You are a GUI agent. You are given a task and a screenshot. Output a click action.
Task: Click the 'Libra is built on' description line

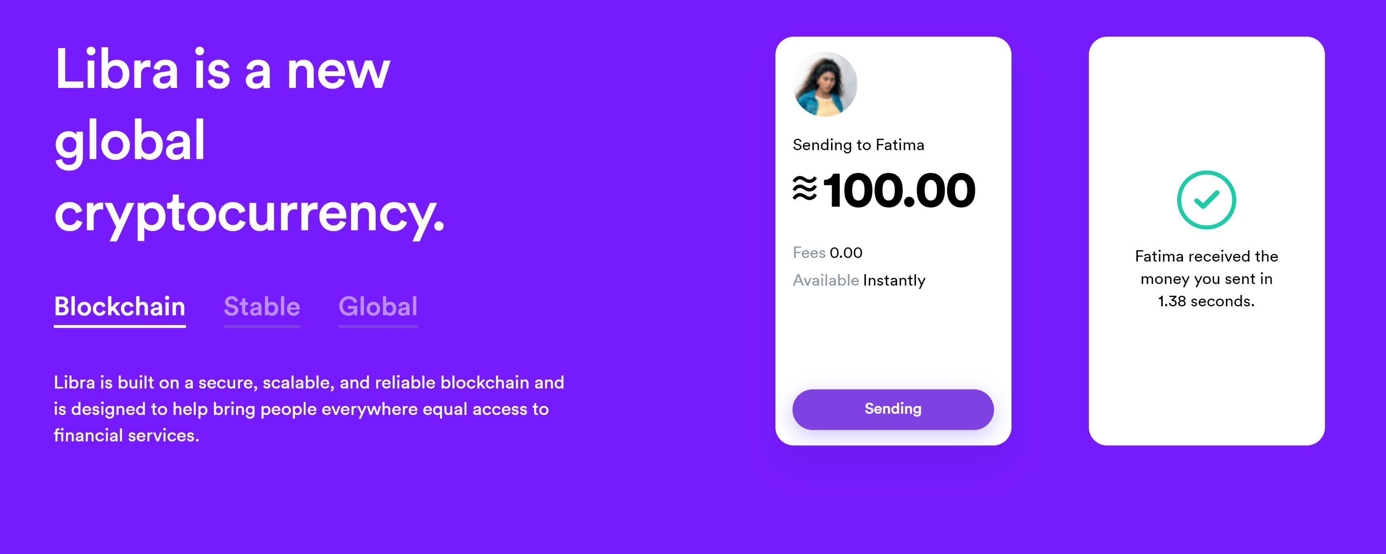point(309,382)
